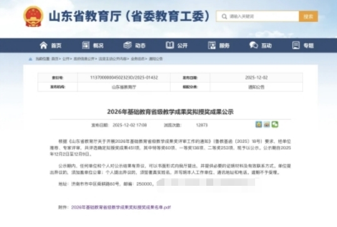337x227 pixels.
Task: Click 通知公告 at the breadcrumb end
Action: tap(156, 59)
